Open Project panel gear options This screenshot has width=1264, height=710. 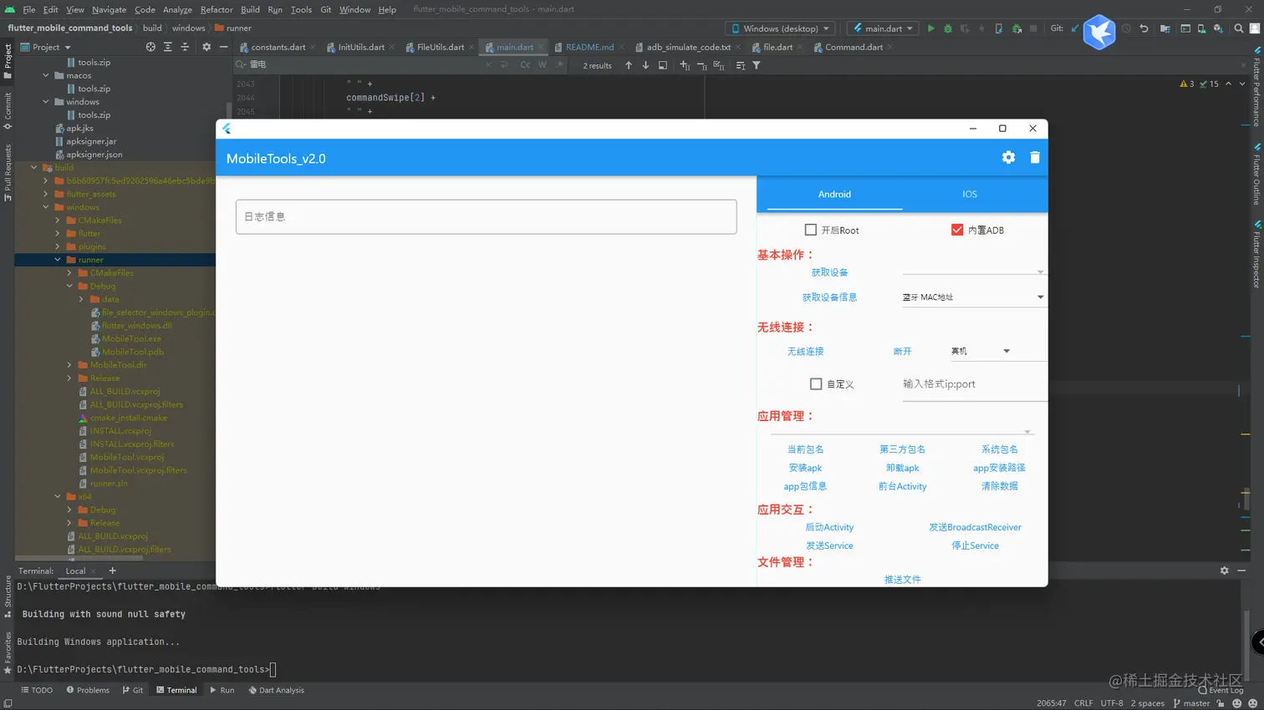pyautogui.click(x=206, y=48)
